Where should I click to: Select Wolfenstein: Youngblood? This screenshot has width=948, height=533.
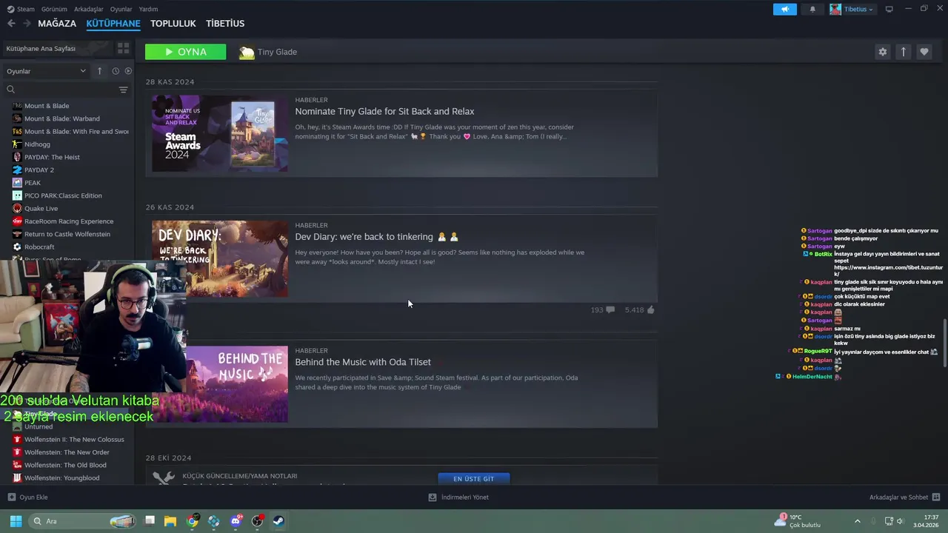pyautogui.click(x=61, y=478)
